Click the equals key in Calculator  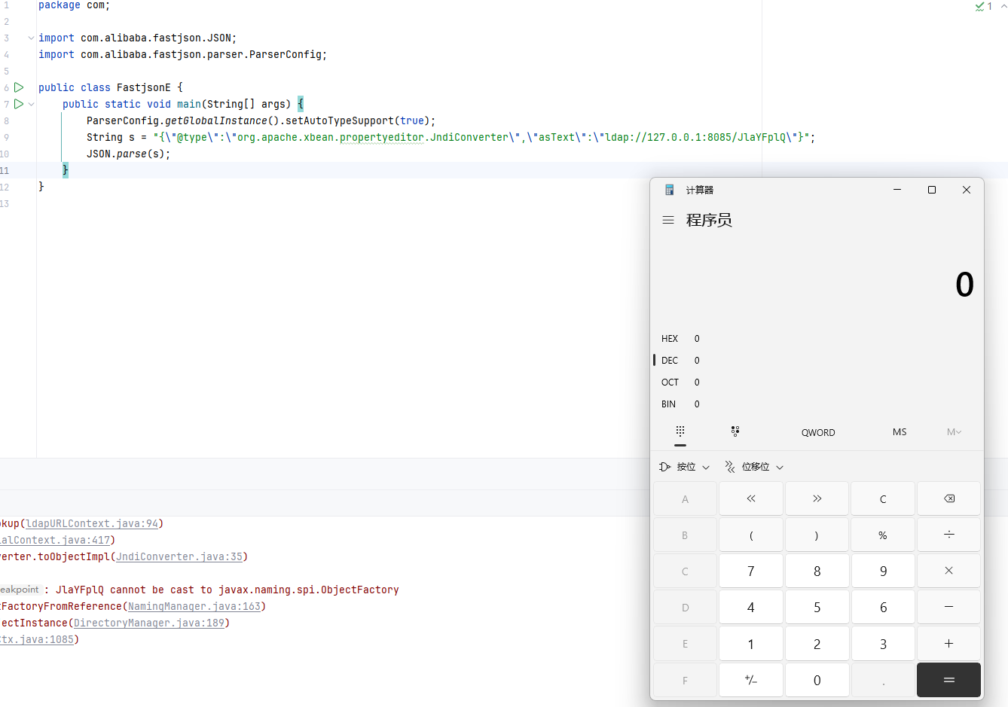coord(949,680)
